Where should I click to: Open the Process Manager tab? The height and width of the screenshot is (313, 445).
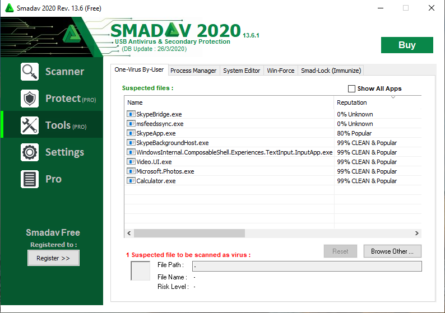tap(193, 71)
